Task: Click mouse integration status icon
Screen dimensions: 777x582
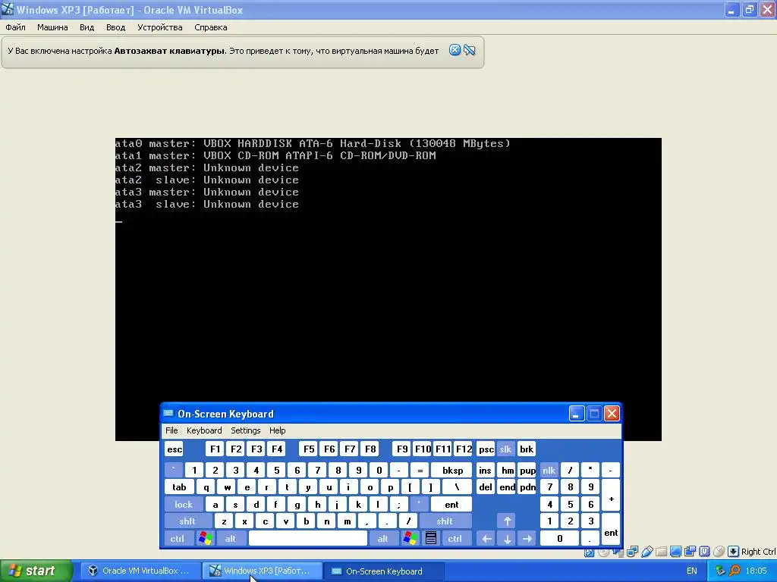Action: click(x=719, y=552)
